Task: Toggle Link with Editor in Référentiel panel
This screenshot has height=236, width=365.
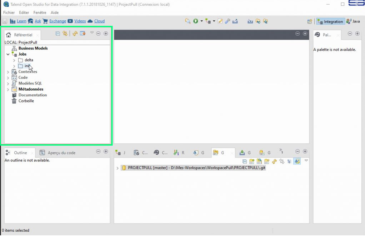Action: click(65, 34)
